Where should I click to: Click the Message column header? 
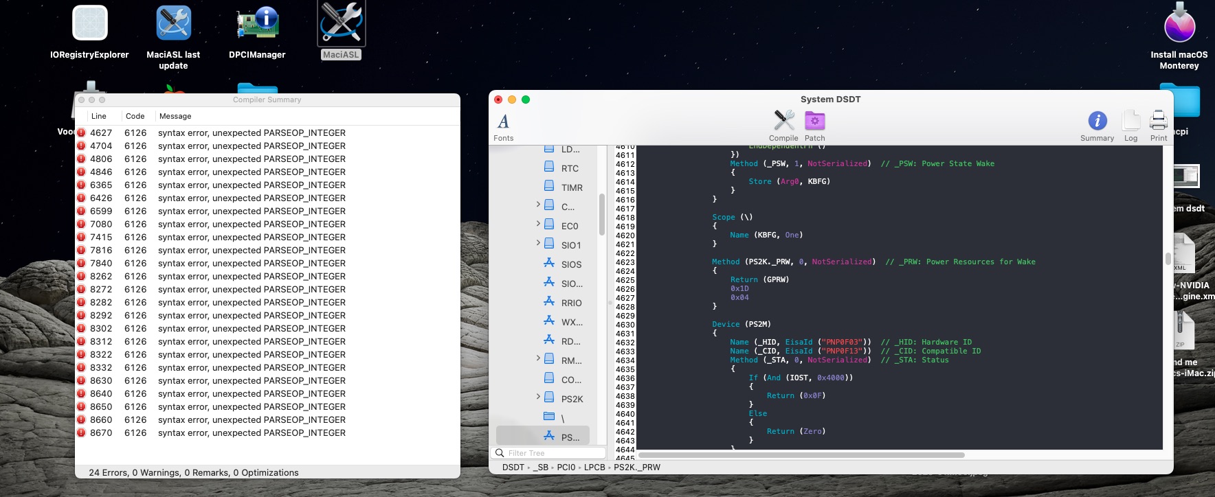pos(176,116)
